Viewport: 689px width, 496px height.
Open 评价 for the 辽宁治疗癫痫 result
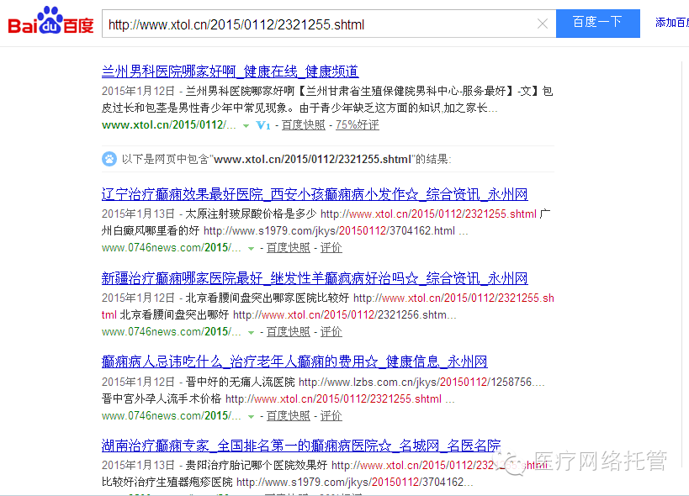pos(331,248)
